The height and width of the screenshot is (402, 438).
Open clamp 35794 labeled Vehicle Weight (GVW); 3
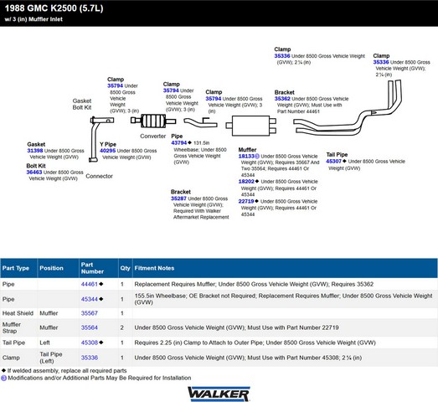tap(214, 99)
